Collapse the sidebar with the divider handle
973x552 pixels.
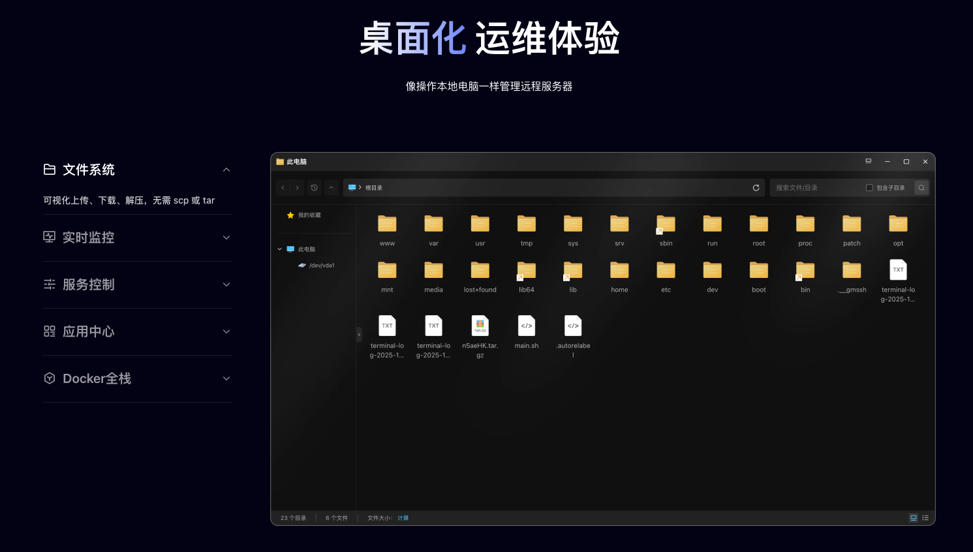point(359,334)
